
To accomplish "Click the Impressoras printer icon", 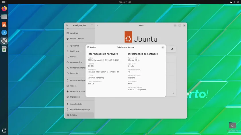I will pos(68,97).
